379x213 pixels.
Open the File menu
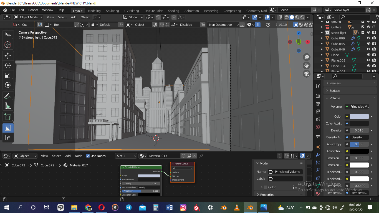12,10
